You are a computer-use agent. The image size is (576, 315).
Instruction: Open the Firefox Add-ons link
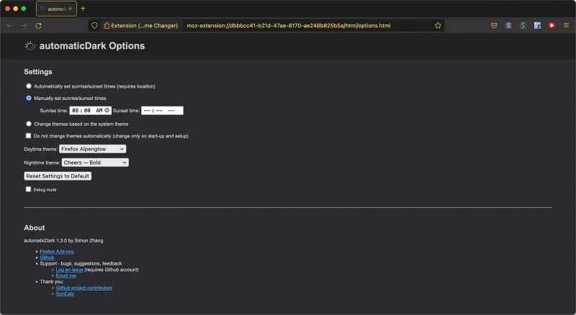[x=57, y=252]
